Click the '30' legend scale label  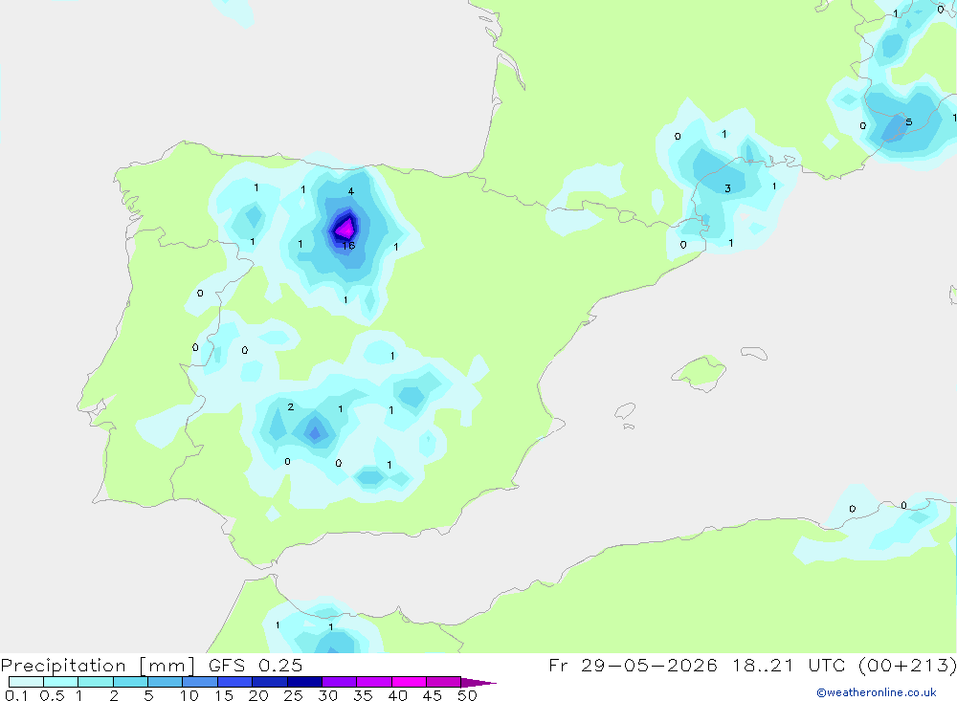click(328, 695)
